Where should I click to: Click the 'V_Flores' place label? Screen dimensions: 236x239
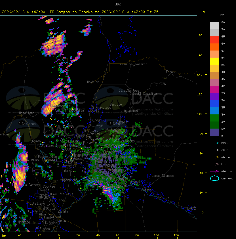[43, 229]
